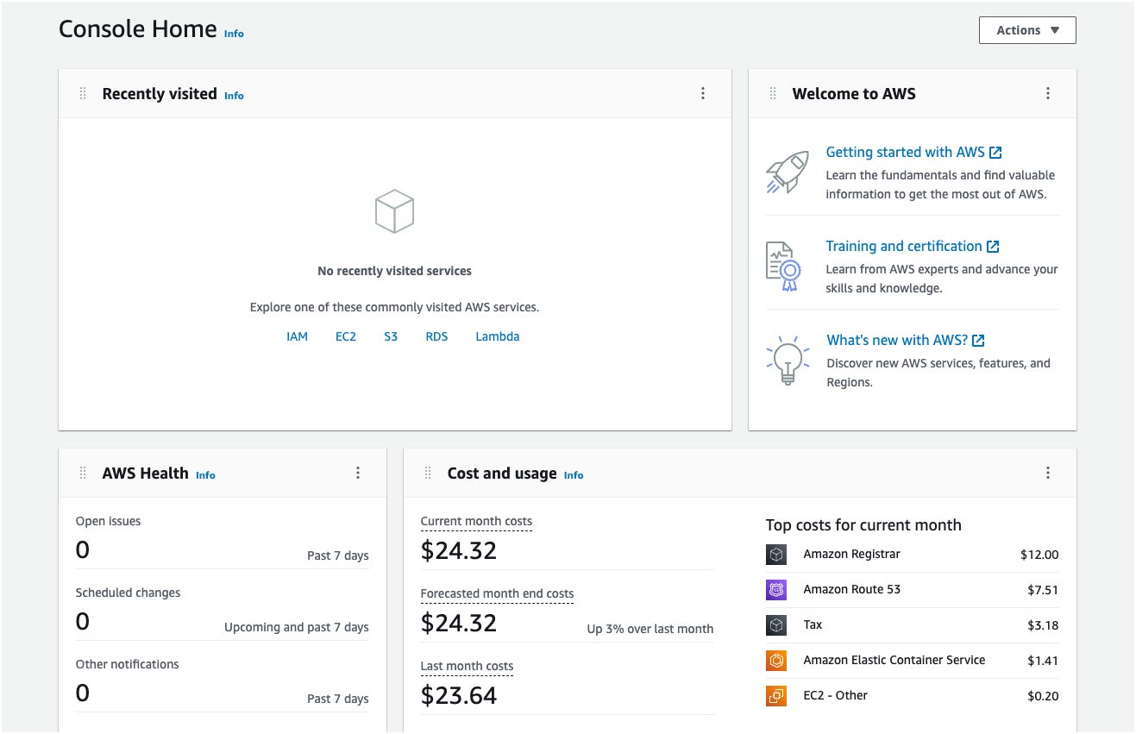Click 'Top costs for current month' heading

pos(863,525)
